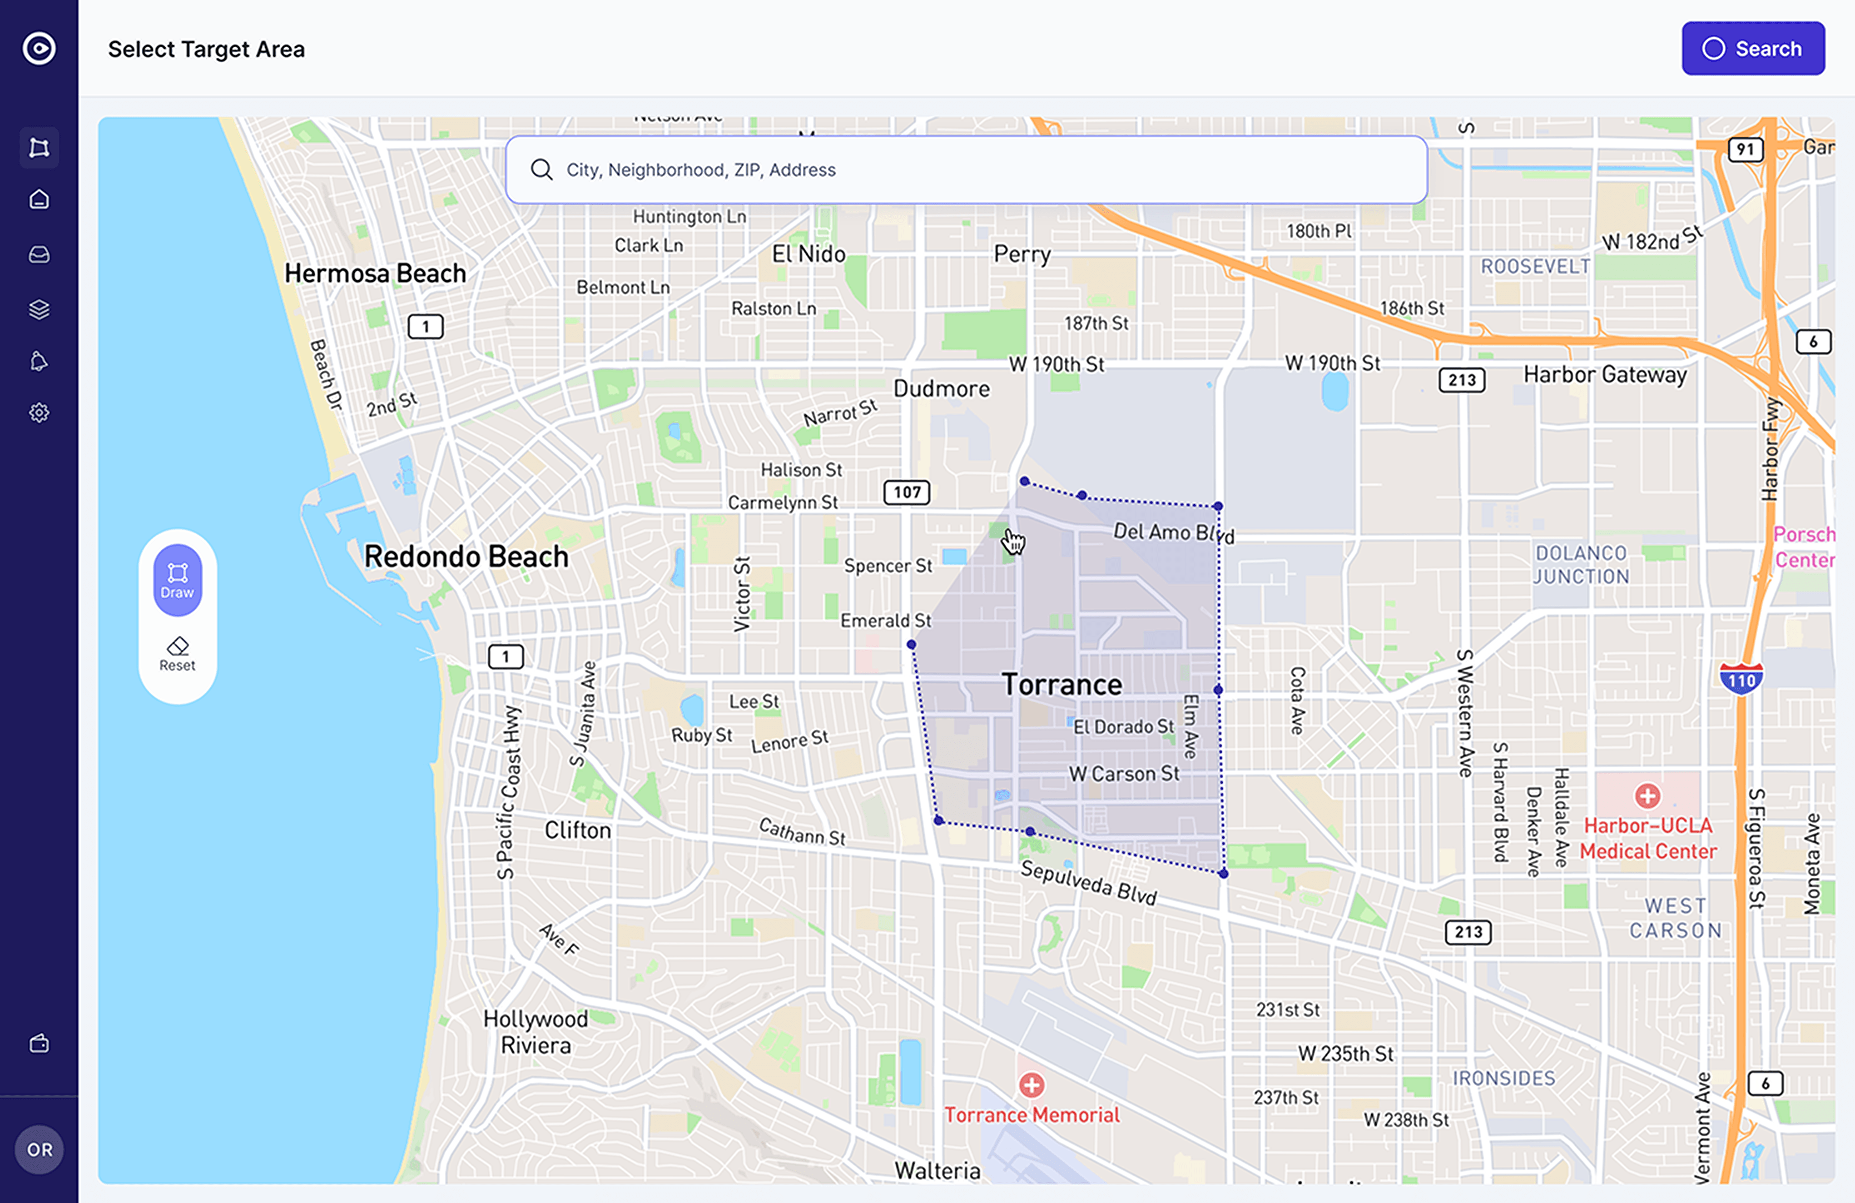Click the app logo in sidebar
This screenshot has height=1203, width=1855.
coord(39,48)
